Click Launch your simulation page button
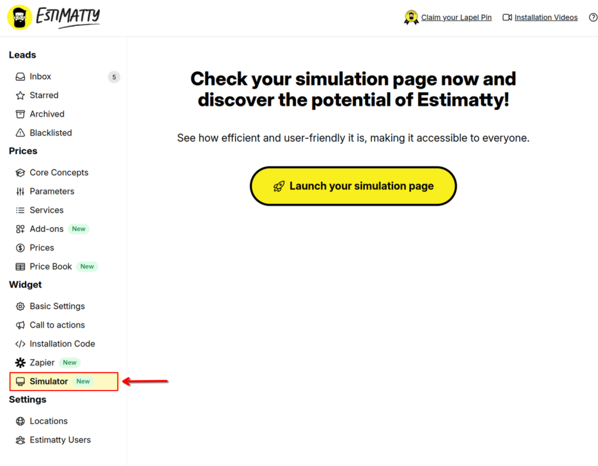 click(353, 186)
